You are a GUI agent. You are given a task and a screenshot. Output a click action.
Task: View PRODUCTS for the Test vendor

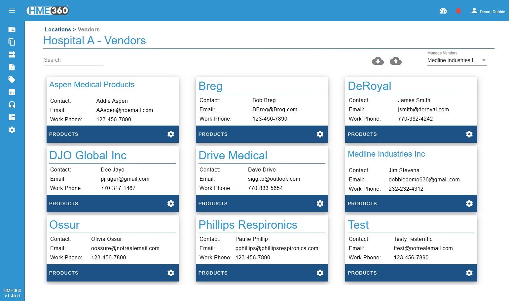362,273
